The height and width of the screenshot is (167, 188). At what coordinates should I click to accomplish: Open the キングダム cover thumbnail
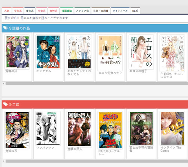click(48, 52)
